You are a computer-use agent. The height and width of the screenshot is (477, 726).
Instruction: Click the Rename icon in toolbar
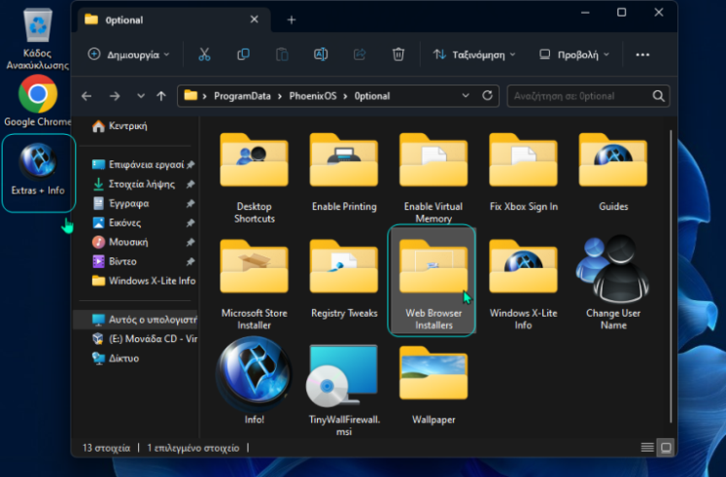[321, 54]
